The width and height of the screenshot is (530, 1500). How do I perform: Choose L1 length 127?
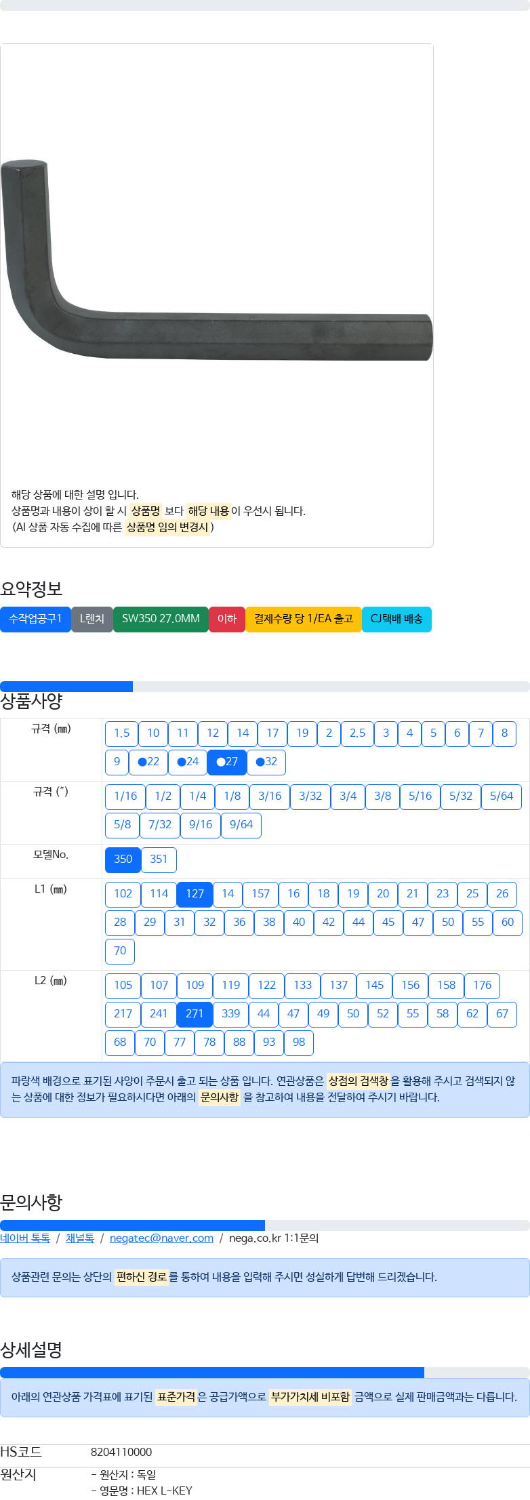click(x=195, y=894)
